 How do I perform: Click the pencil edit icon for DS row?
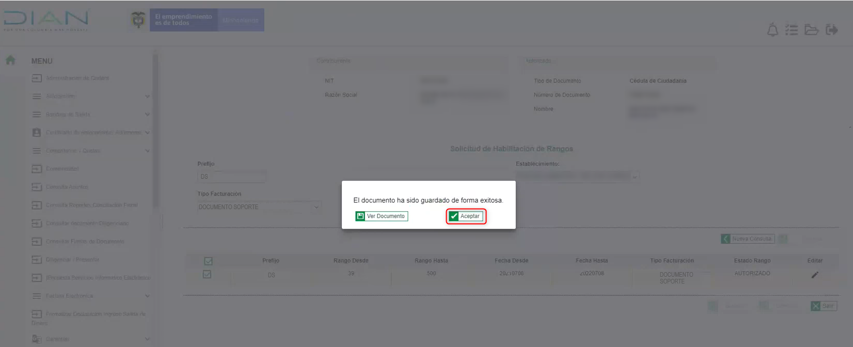tap(815, 275)
